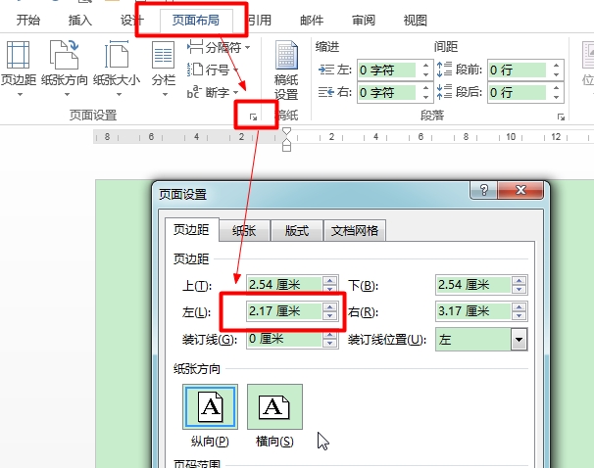This screenshot has height=468, width=594.
Task: Click the 稿纸设置 manuscript paper icon
Action: [286, 70]
